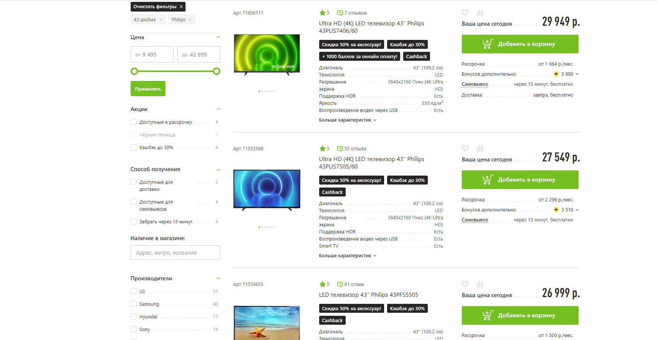Open product title Philips 43PFS5505
Screen dimensions: 657x340
tap(368, 295)
